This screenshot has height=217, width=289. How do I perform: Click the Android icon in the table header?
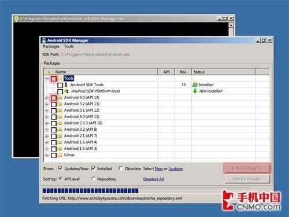point(49,72)
